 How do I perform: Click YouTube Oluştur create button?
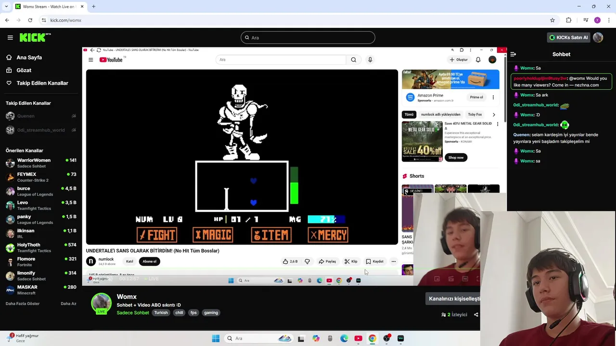(459, 60)
